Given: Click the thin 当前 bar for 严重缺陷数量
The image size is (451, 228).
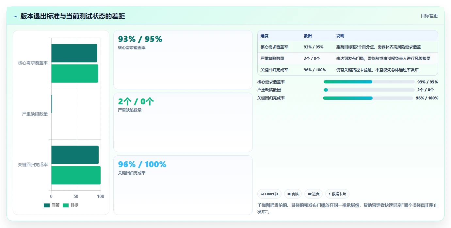Looking at the screenshot, I should click(52, 104).
